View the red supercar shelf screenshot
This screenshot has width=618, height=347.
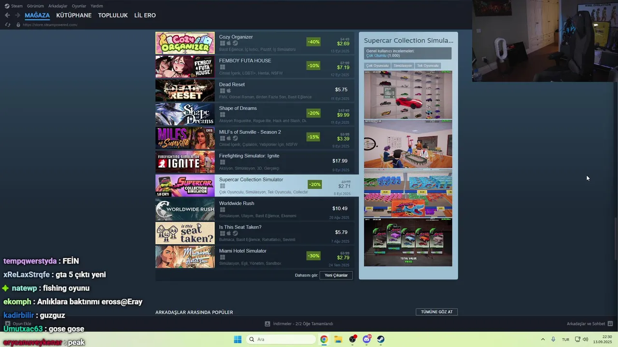tap(408, 94)
